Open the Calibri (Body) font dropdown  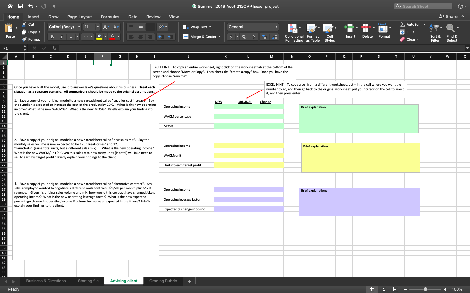coord(79,27)
